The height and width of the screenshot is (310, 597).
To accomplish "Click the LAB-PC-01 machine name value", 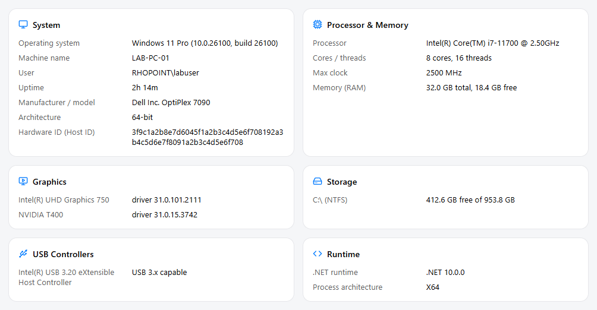I will click(150, 58).
